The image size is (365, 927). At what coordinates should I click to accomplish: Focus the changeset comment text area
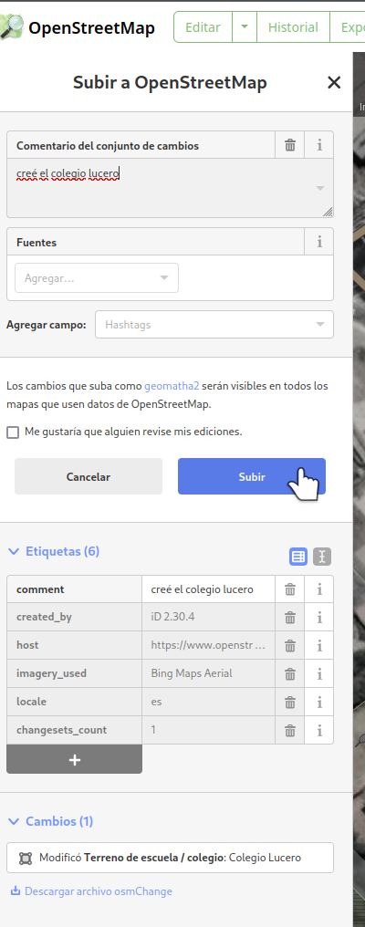pos(170,188)
